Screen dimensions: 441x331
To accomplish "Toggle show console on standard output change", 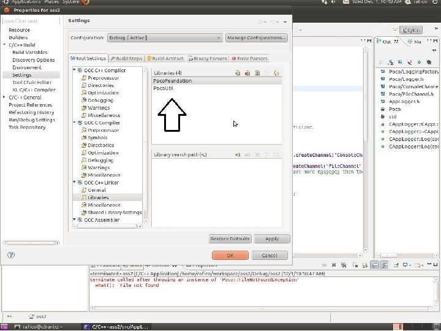I will (374, 265).
